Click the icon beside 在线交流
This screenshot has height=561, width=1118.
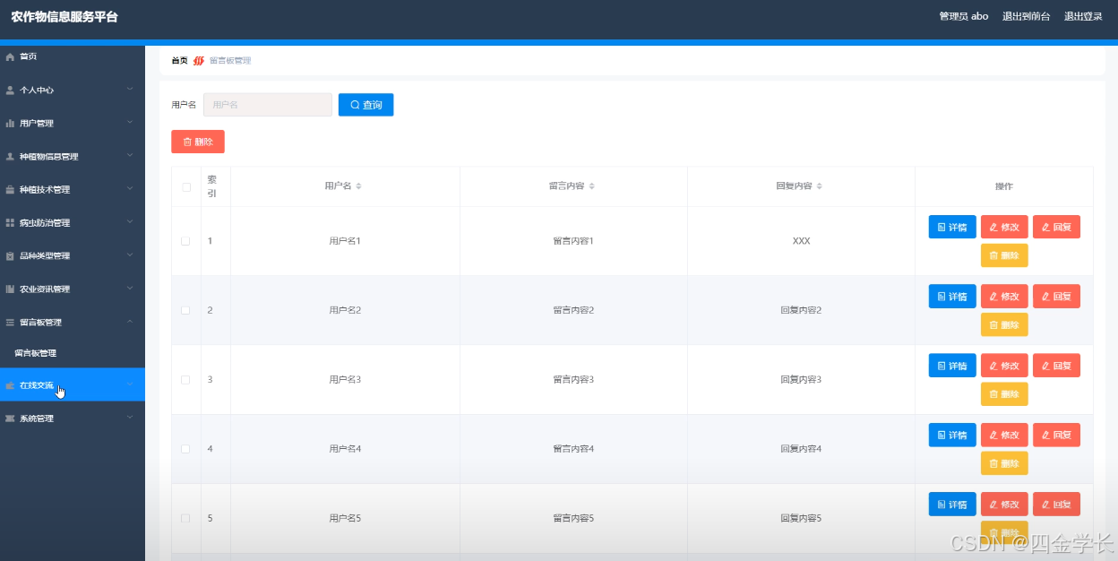[10, 385]
